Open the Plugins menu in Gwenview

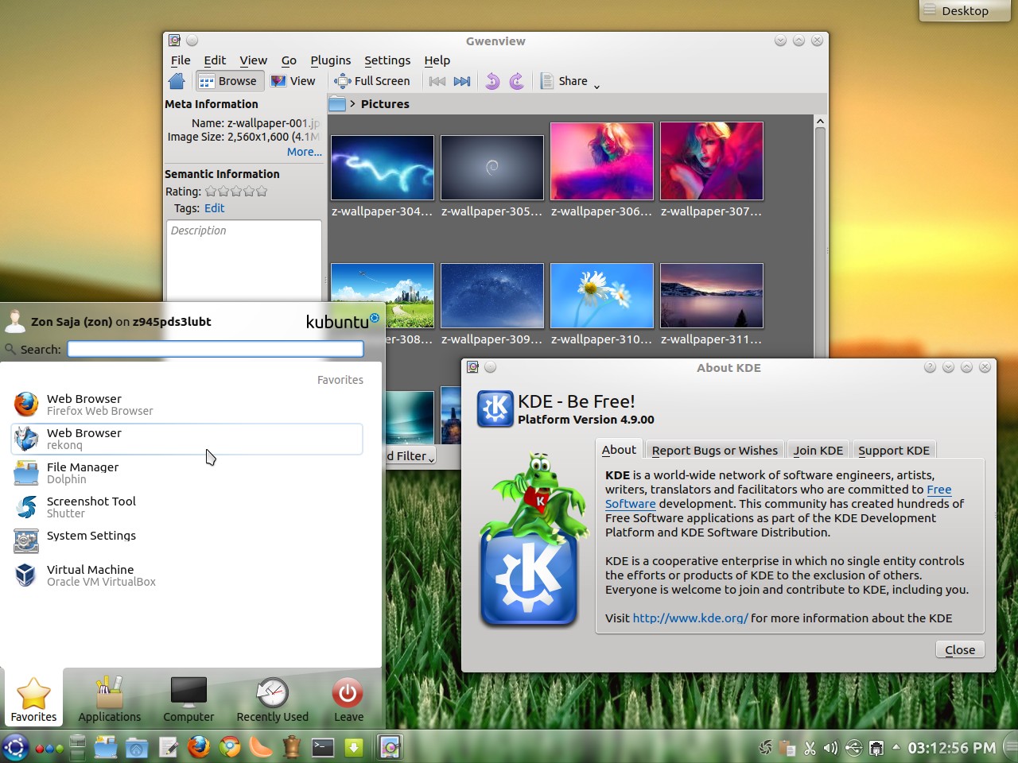[330, 60]
